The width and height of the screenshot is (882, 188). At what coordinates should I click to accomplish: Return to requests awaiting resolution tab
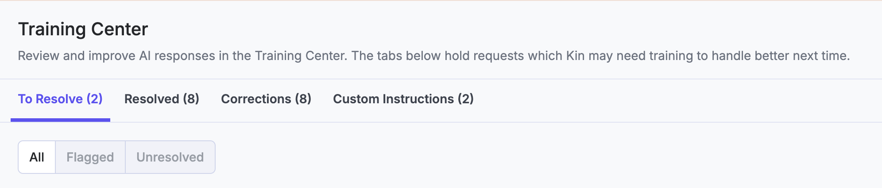coord(60,99)
